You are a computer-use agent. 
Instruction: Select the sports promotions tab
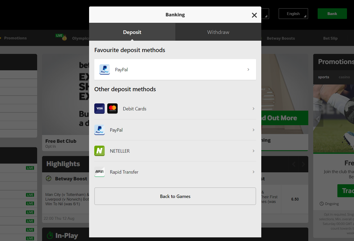click(324, 77)
